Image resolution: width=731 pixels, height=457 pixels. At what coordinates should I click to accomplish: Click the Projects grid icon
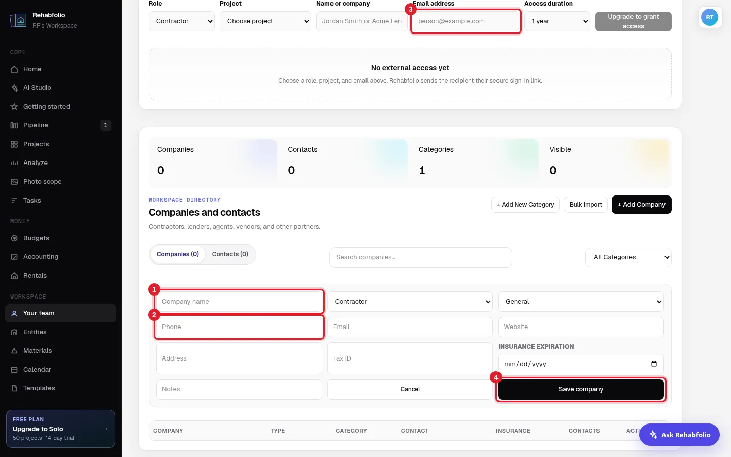[14, 144]
